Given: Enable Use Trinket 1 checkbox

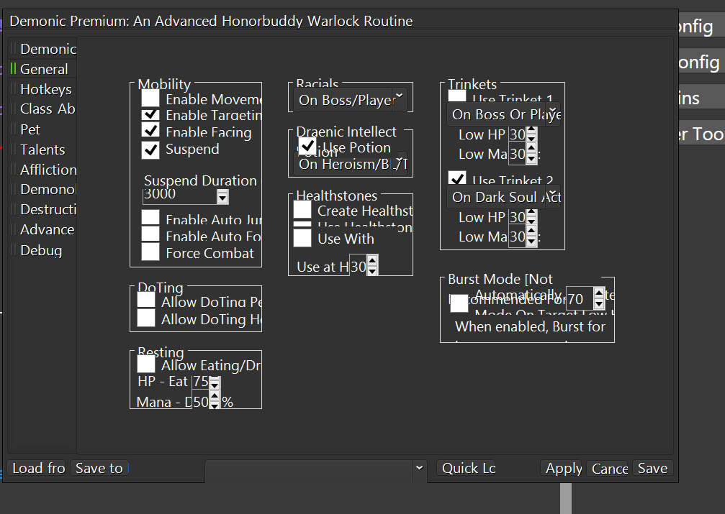Looking at the screenshot, I should click(457, 96).
